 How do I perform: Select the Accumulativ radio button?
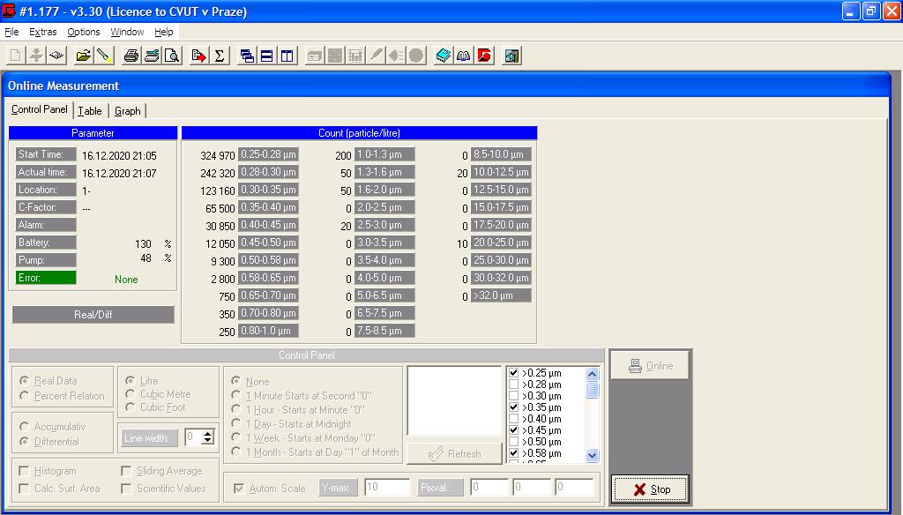(x=24, y=426)
